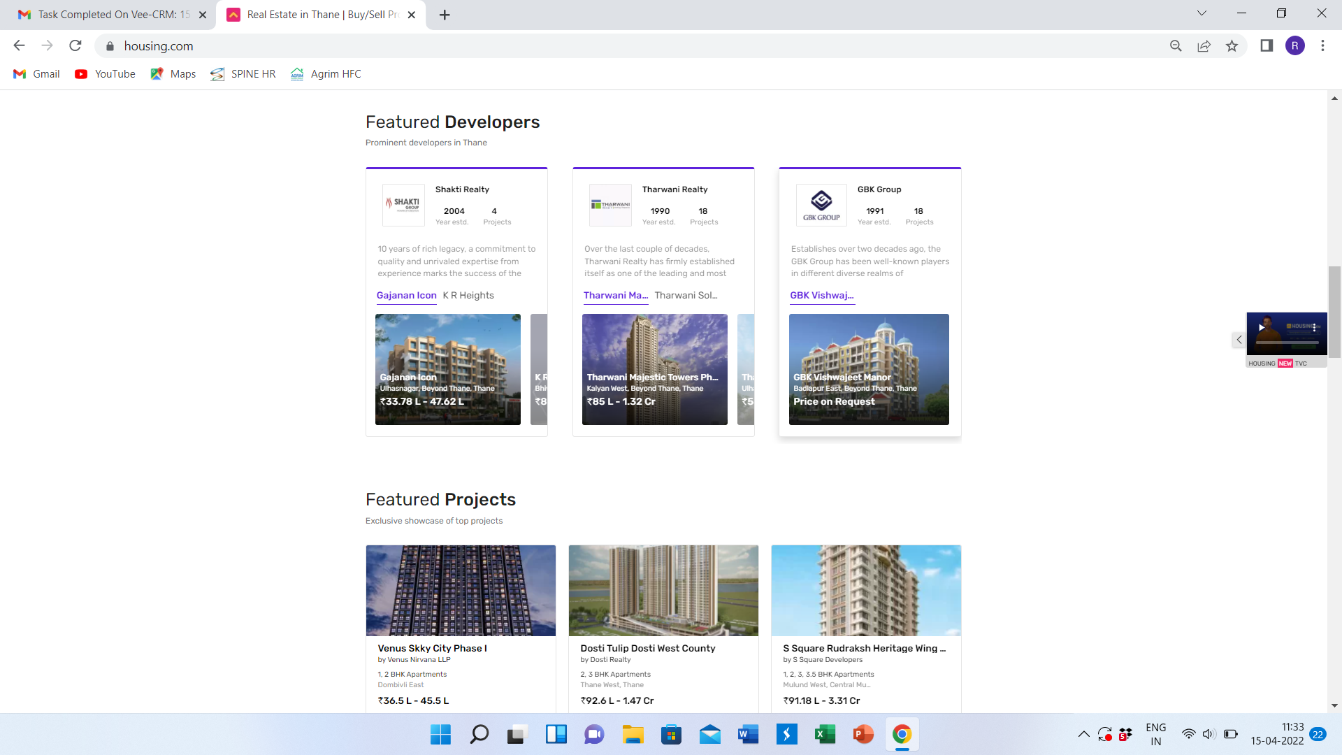Image resolution: width=1342 pixels, height=755 pixels.
Task: Open GBK Group developer name
Action: point(879,189)
